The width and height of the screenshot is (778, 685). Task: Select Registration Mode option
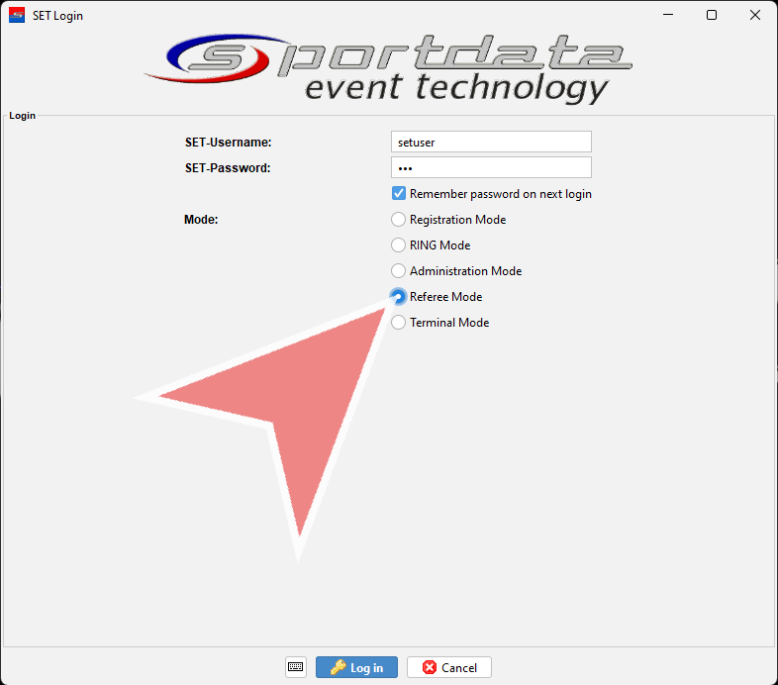(x=399, y=220)
